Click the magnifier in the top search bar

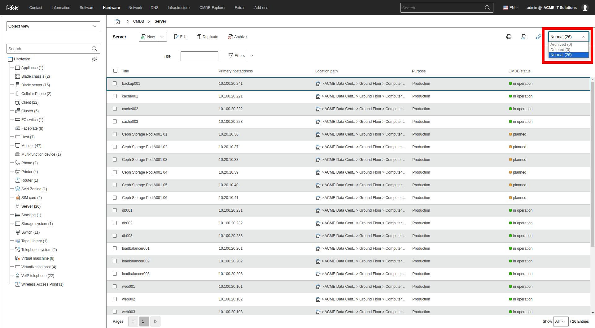pos(487,8)
